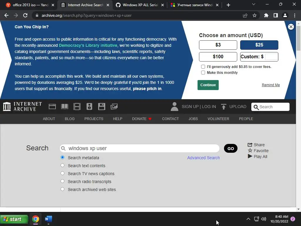This screenshot has width=301, height=226.
Task: Open the network tray icon
Action: click(256, 219)
